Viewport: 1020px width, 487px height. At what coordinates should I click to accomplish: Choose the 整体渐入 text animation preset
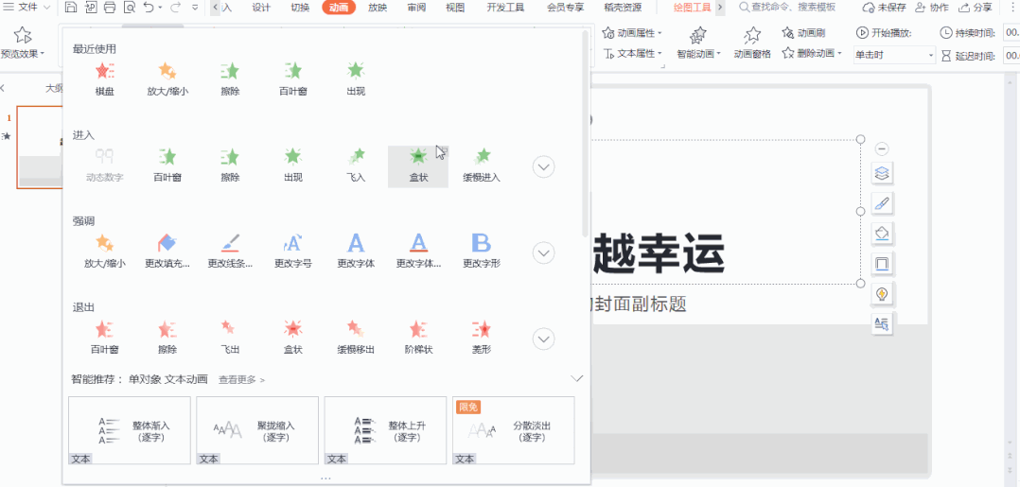point(130,430)
